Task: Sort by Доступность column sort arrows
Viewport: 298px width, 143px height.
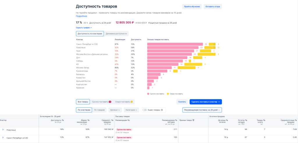Action: tap(63, 120)
